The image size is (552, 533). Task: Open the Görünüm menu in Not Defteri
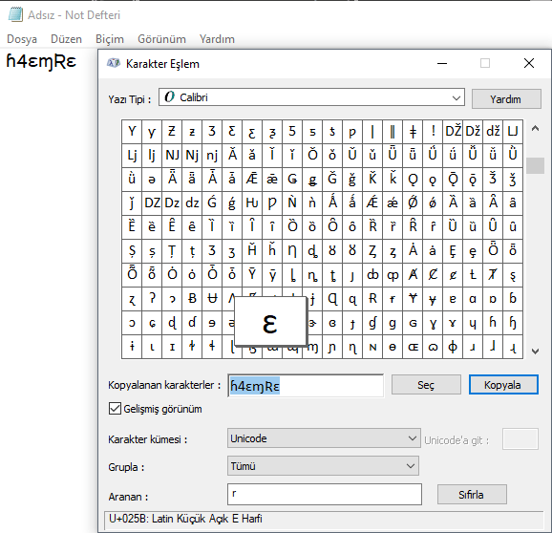tap(161, 39)
